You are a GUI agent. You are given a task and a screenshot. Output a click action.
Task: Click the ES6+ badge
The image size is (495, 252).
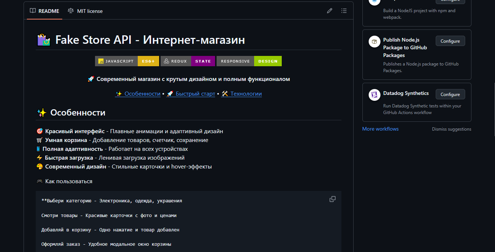(x=148, y=61)
